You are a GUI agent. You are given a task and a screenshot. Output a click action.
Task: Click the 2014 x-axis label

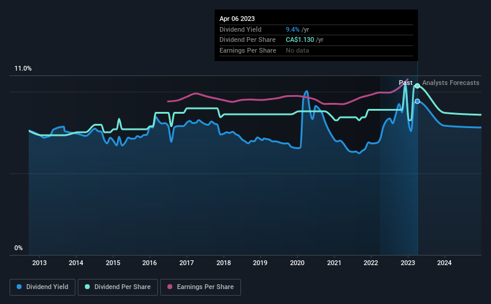[76, 263]
